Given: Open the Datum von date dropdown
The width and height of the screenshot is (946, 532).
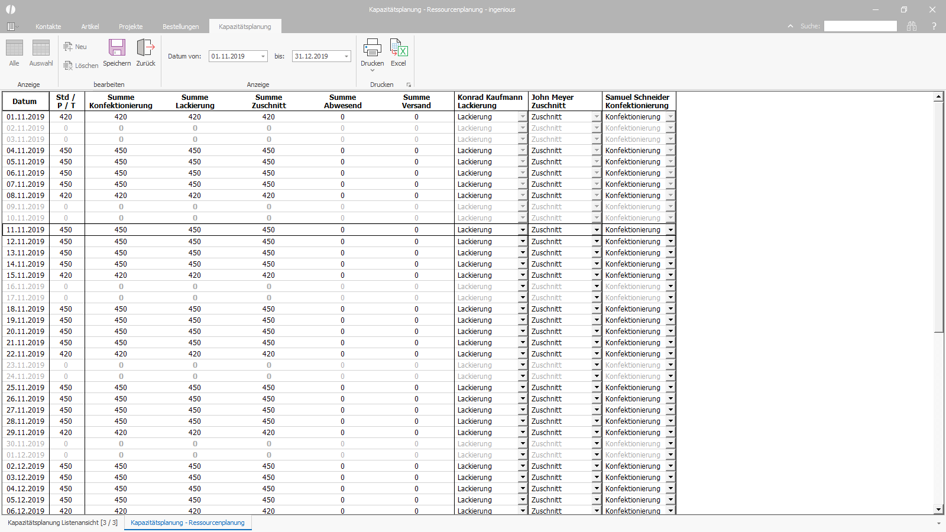Looking at the screenshot, I should (x=263, y=57).
